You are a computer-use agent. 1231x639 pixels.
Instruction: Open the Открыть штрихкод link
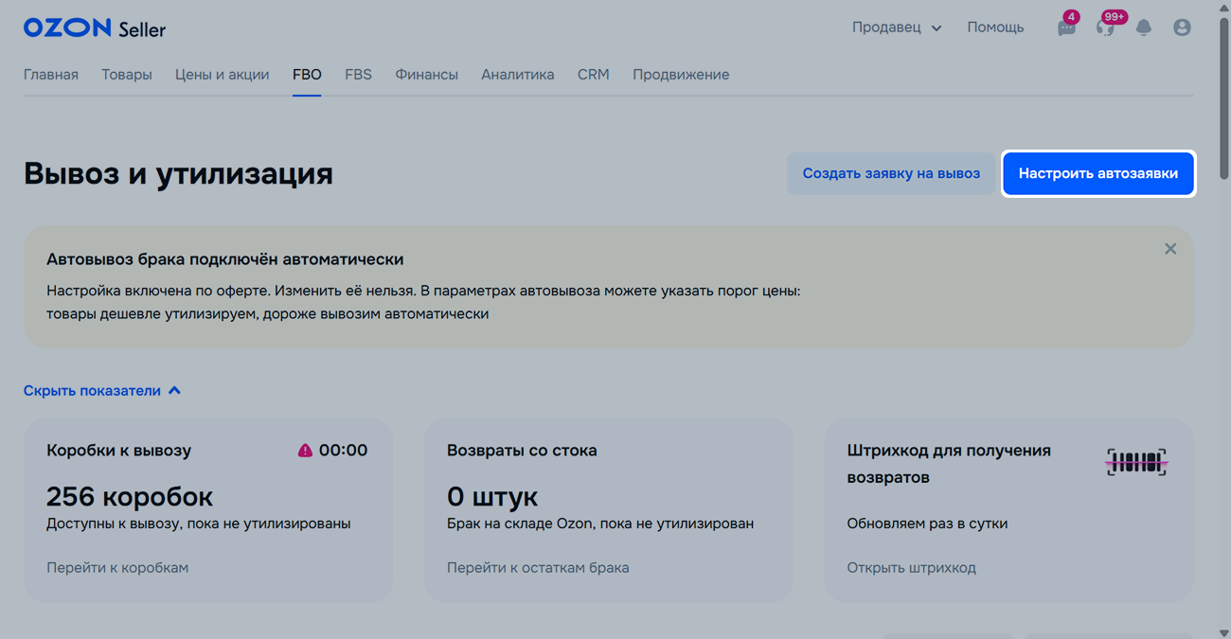(x=911, y=568)
